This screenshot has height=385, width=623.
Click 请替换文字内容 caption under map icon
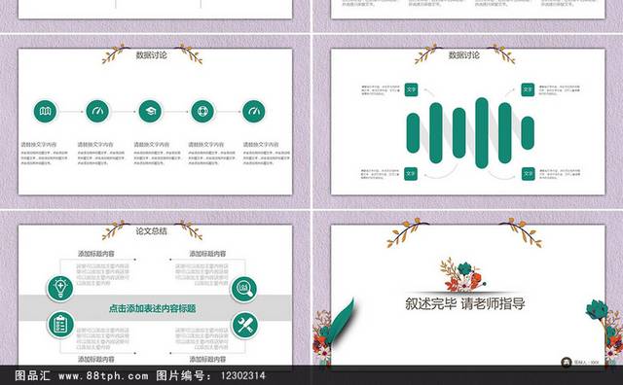(39, 145)
